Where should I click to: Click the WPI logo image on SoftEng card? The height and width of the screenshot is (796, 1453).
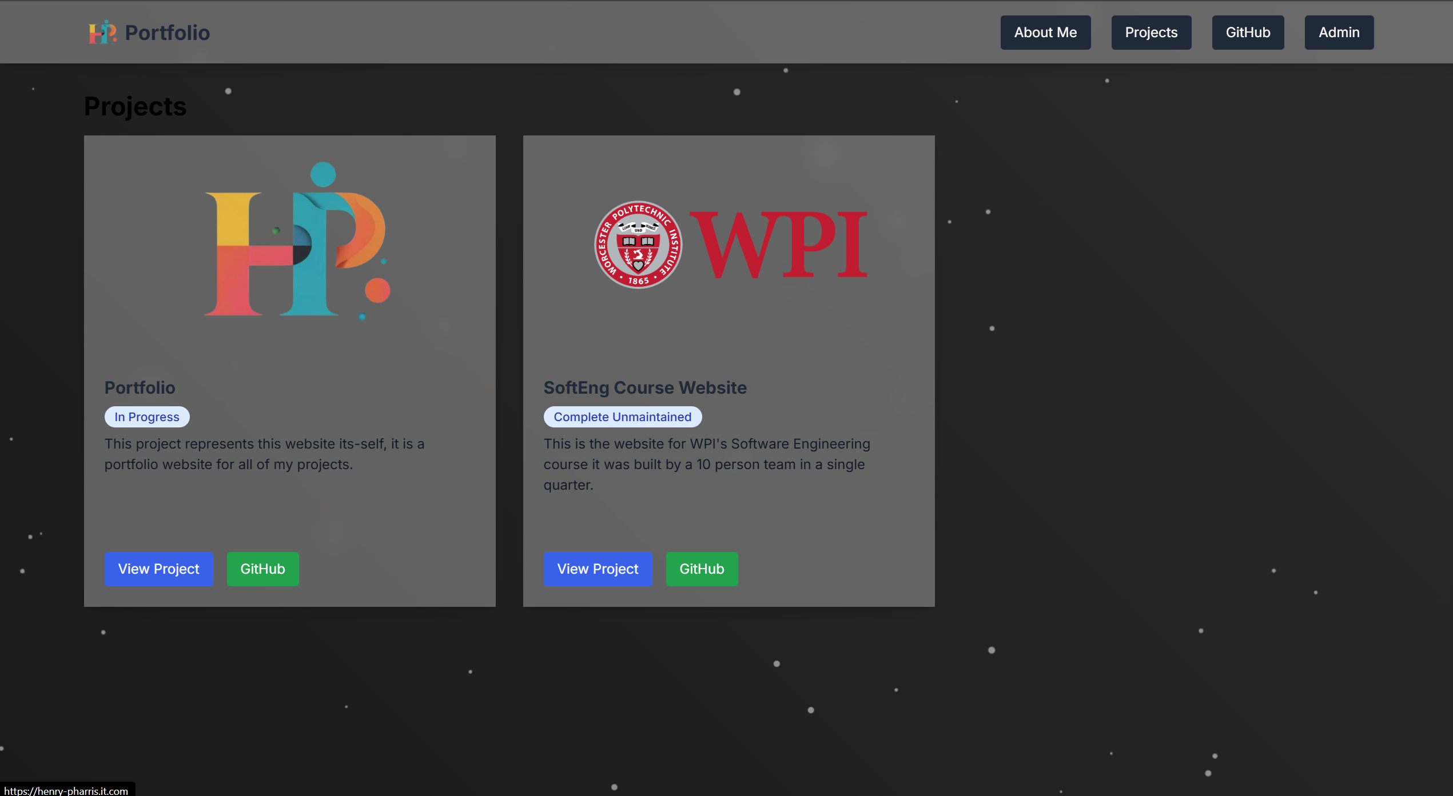click(x=730, y=245)
